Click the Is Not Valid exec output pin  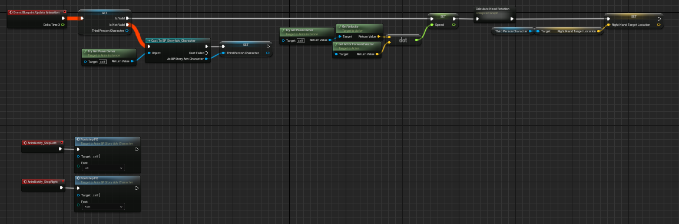(x=127, y=25)
